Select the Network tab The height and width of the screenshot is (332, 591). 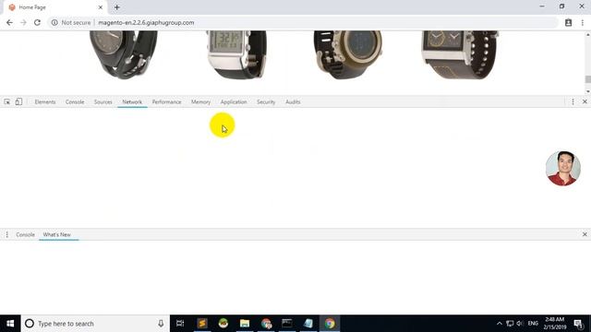[x=132, y=102]
